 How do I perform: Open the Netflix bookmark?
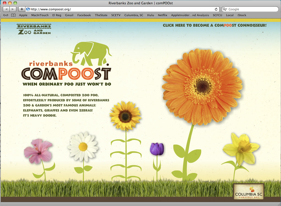click(162, 15)
